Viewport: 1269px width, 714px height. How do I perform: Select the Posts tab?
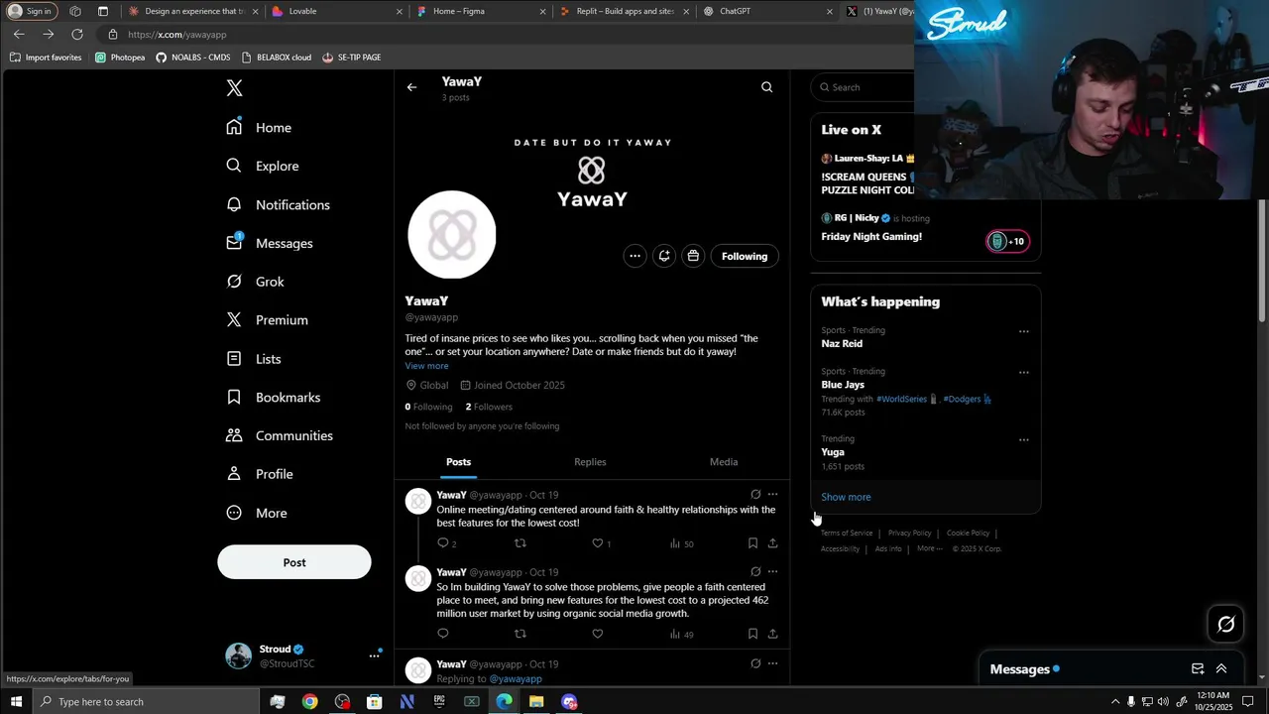pyautogui.click(x=458, y=462)
